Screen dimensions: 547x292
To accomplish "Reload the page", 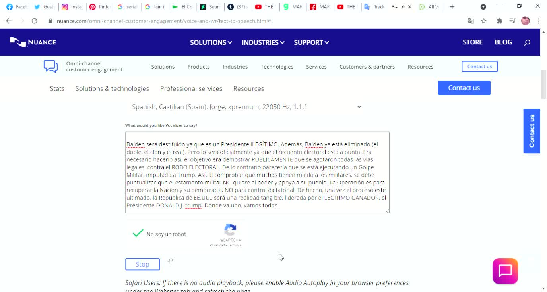I will (x=35, y=21).
